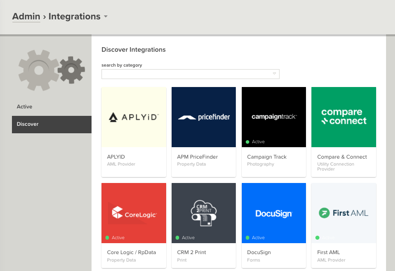Click the green Active dot on First AML
This screenshot has height=271, width=395.
[317, 238]
